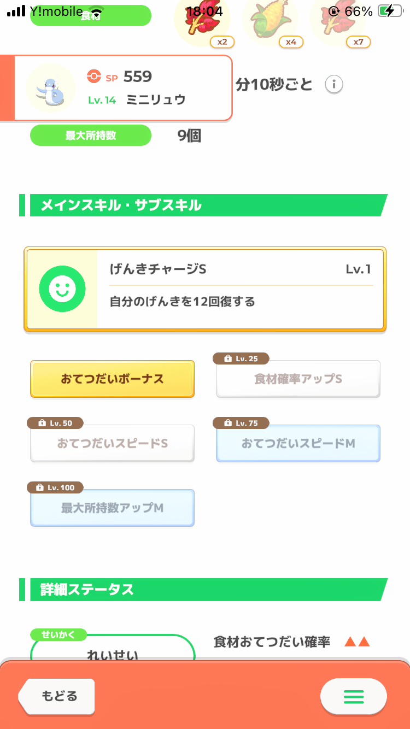The width and height of the screenshot is (410, 729).
Task: Tap the Lv. 50 lock badge
Action: click(56, 423)
